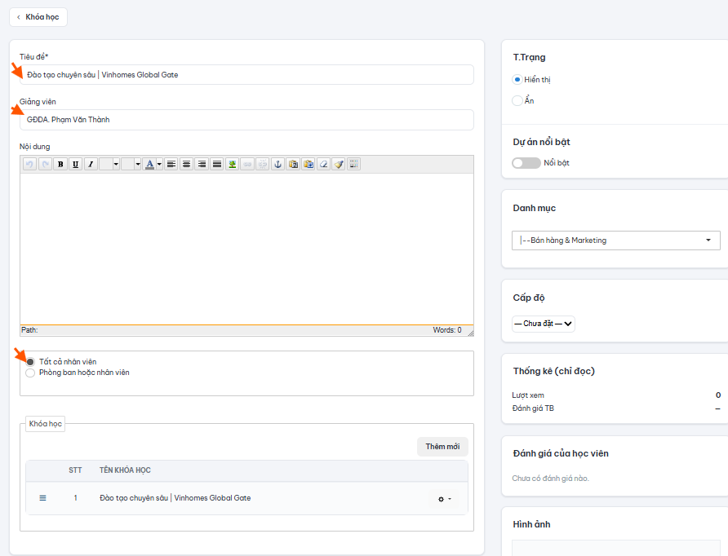Viewport: 728px width, 556px height.
Task: Click into the Giảng viên instructor field
Action: tap(246, 120)
